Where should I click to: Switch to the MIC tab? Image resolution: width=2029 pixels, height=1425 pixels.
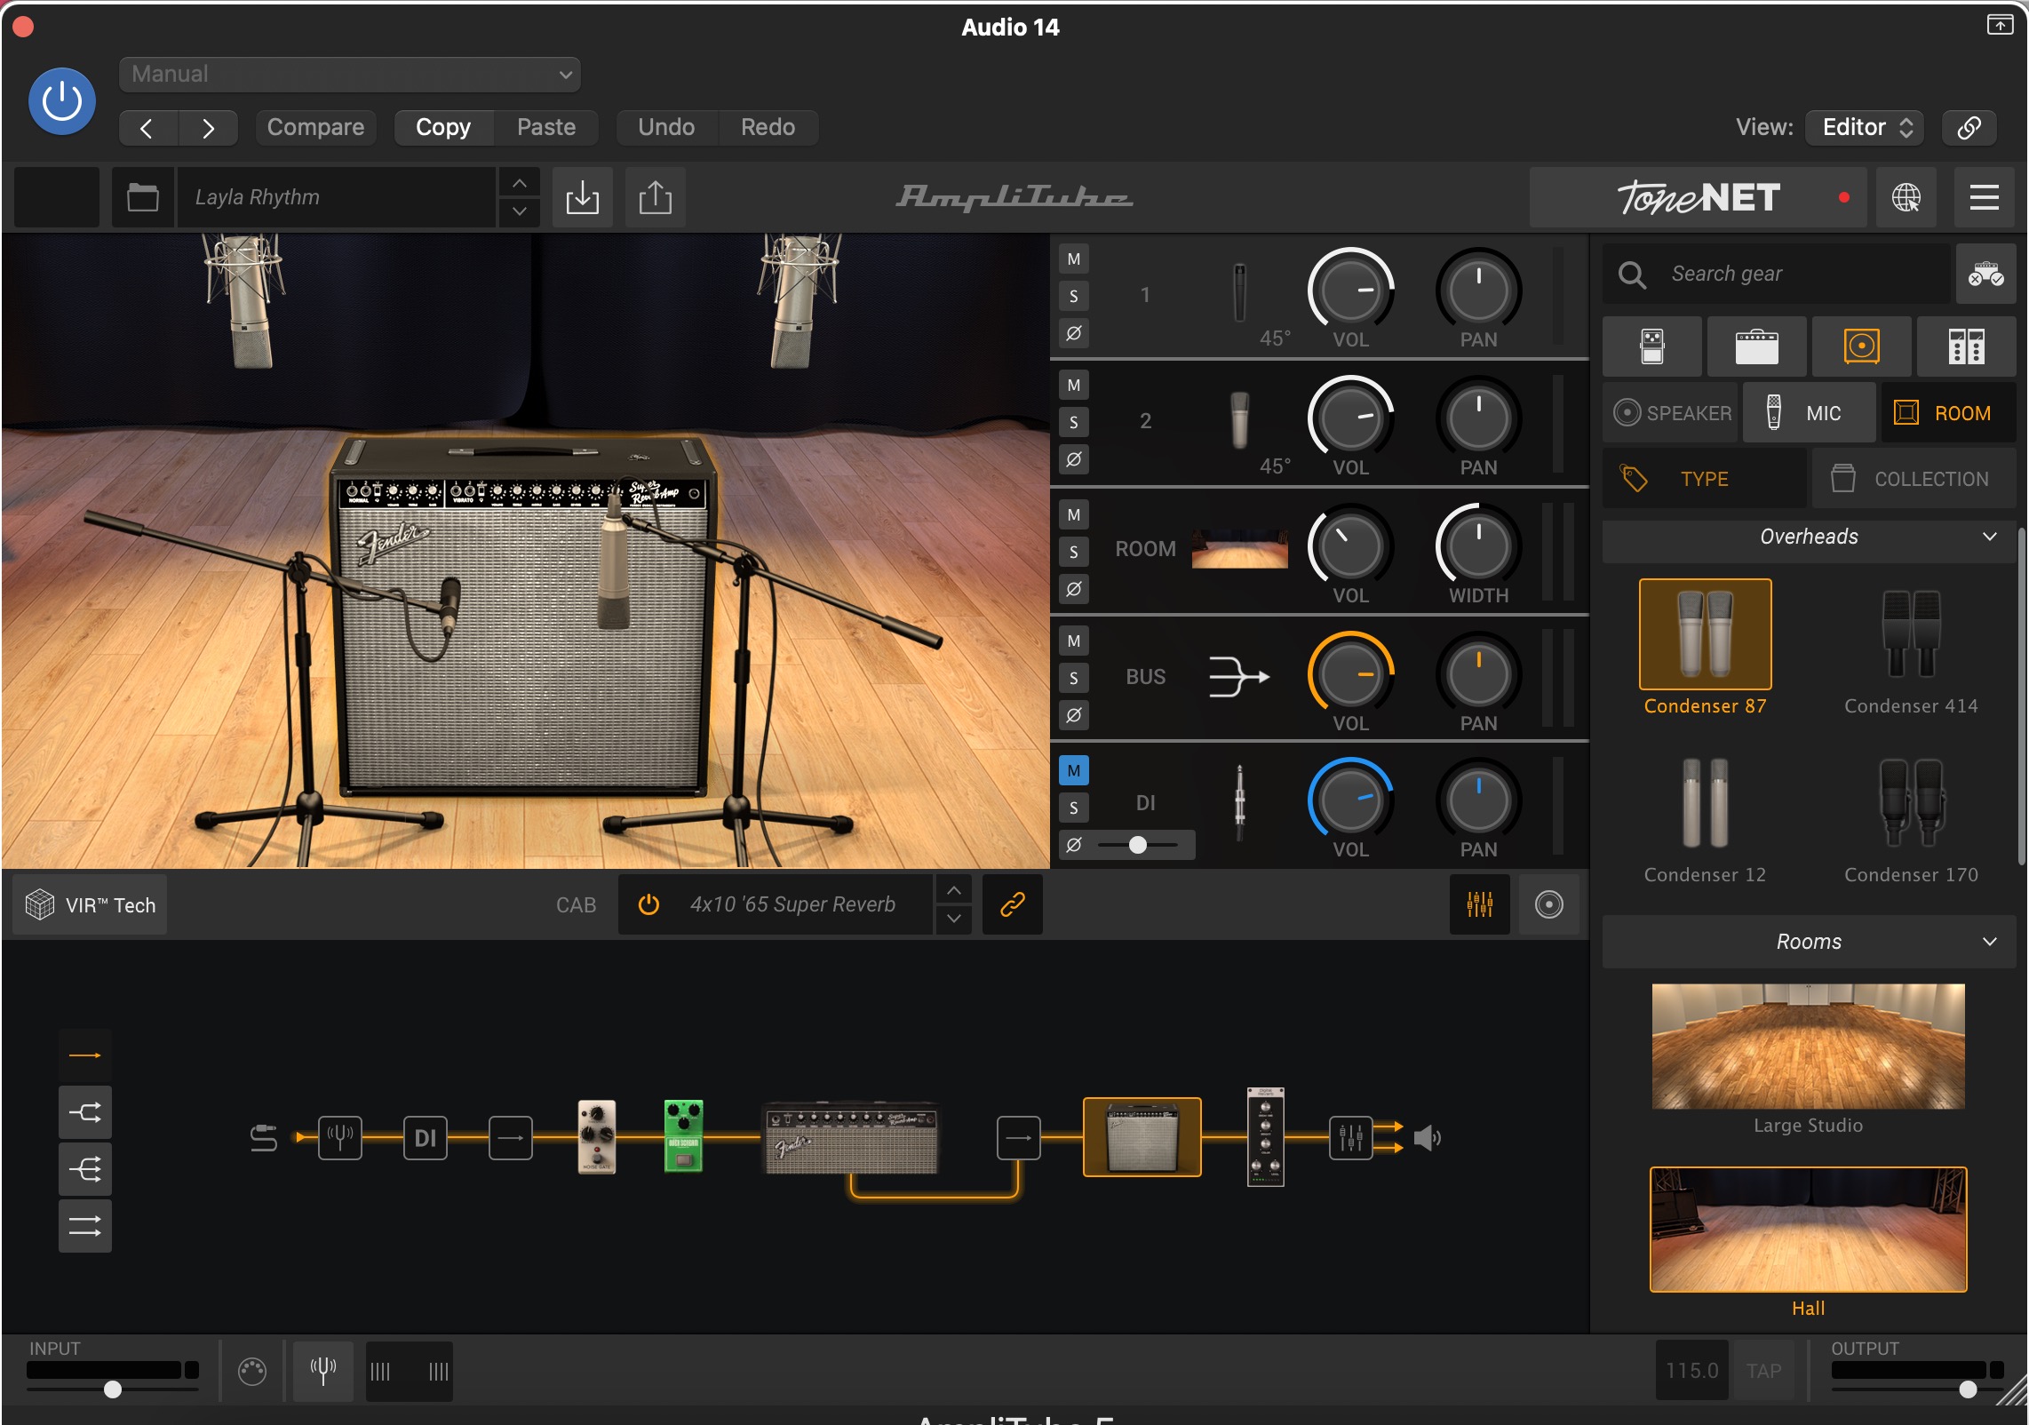(x=1809, y=413)
